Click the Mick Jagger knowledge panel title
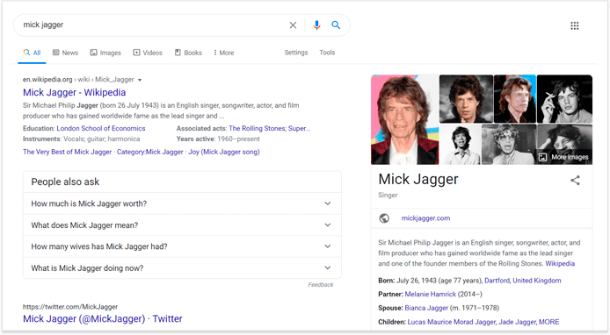 point(418,180)
